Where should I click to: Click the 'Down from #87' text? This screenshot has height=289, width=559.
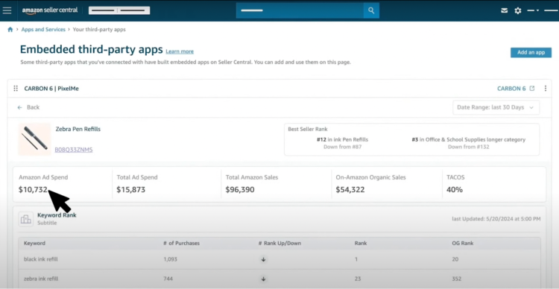pos(342,147)
